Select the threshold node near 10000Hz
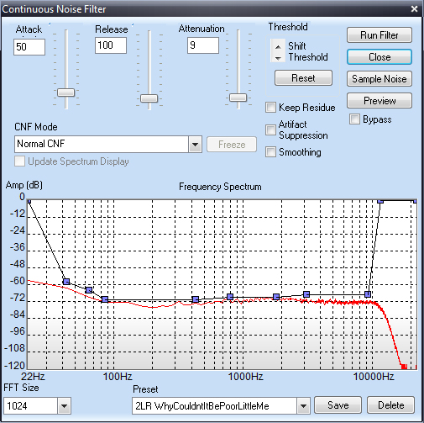 pos(368,294)
